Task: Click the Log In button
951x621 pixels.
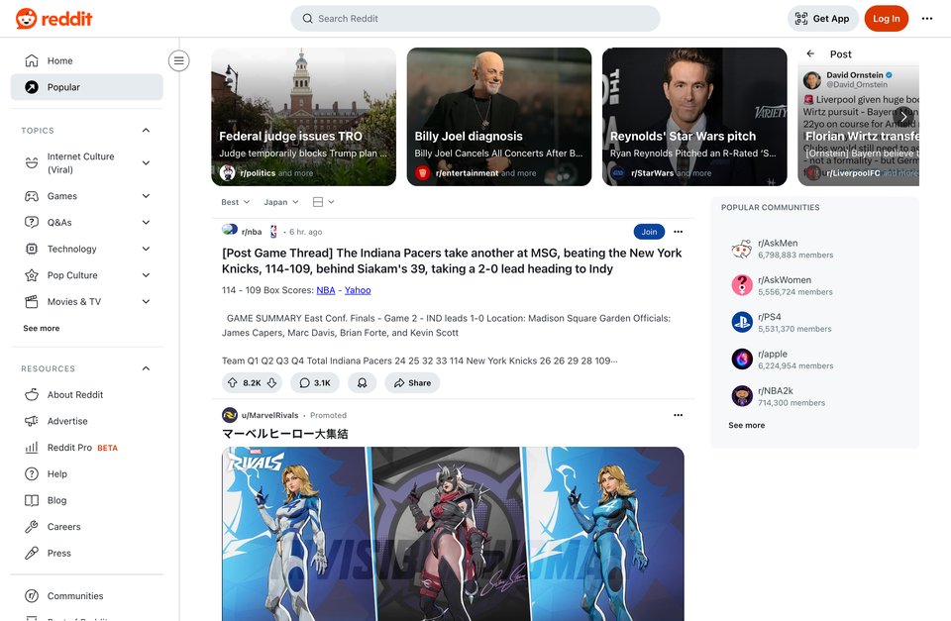Action: (x=886, y=19)
